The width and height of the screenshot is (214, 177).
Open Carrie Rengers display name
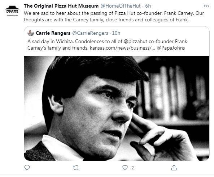pos(53,33)
